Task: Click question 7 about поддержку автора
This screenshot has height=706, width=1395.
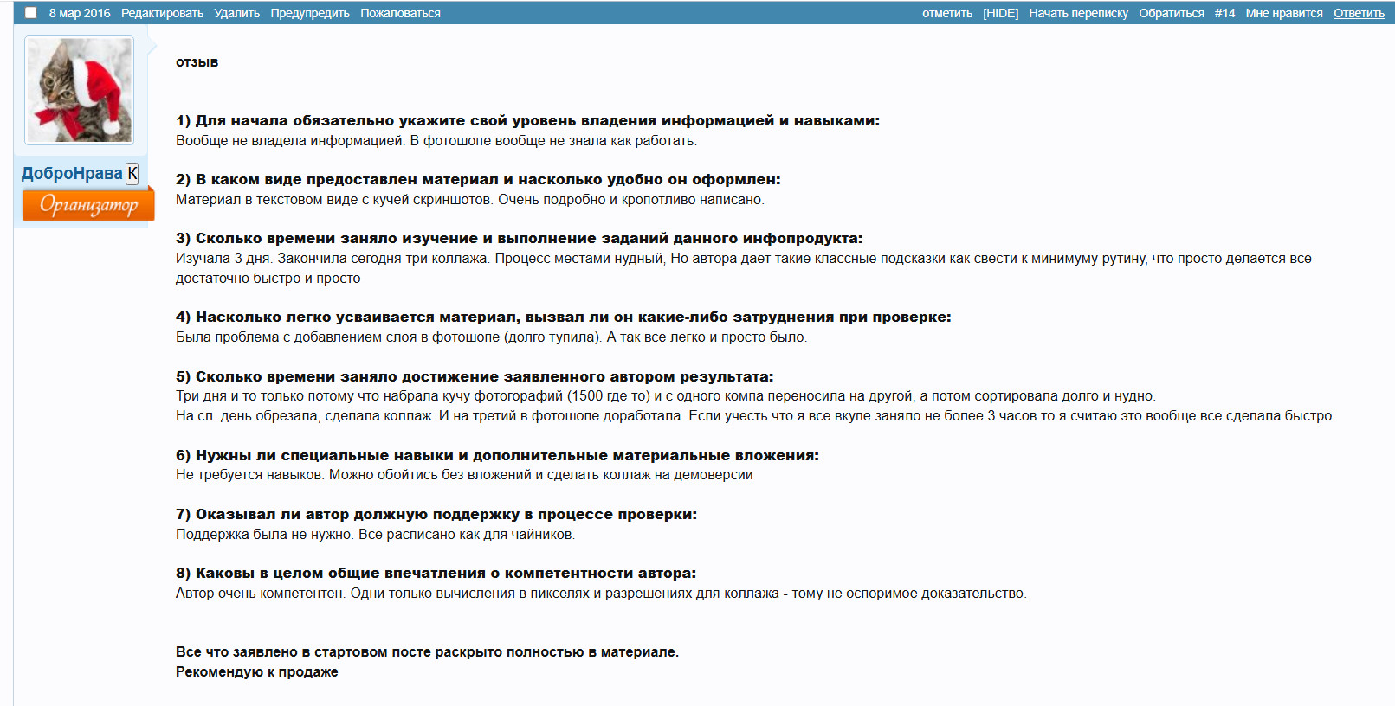Action: [x=436, y=515]
